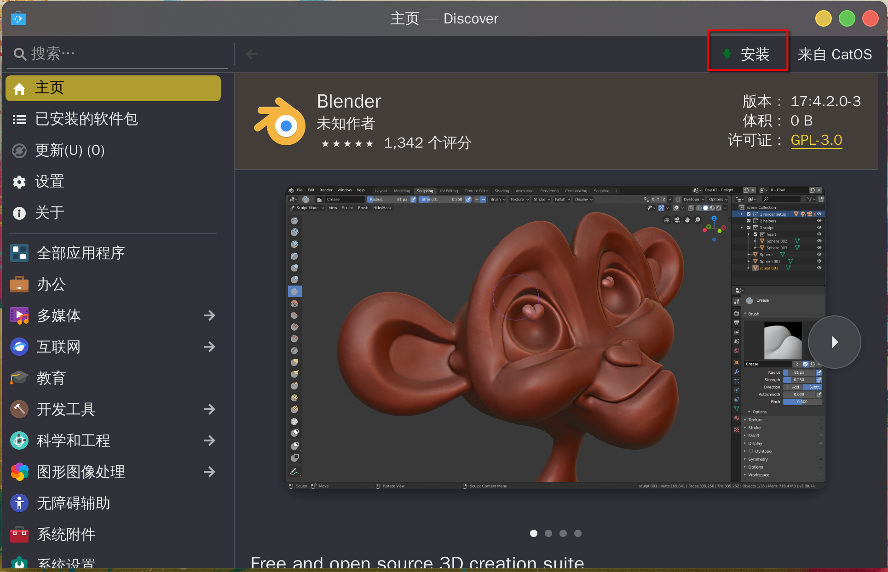The height and width of the screenshot is (572, 888).
Task: Open 已安装的软件包 list
Action: point(113,119)
